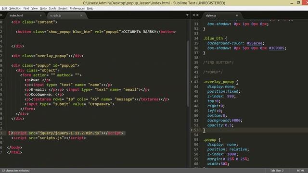308x173 pixels.
Task: Click the closing /body tag
Action: [14, 148]
